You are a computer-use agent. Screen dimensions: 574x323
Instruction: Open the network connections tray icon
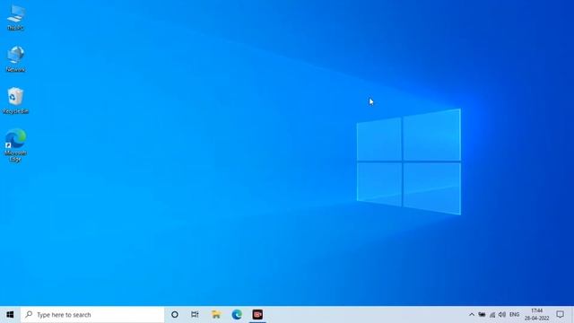(x=492, y=315)
